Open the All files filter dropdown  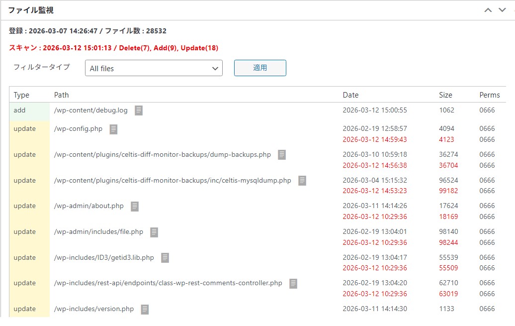pyautogui.click(x=154, y=68)
